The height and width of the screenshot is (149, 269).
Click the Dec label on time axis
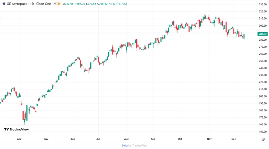pos(234,139)
